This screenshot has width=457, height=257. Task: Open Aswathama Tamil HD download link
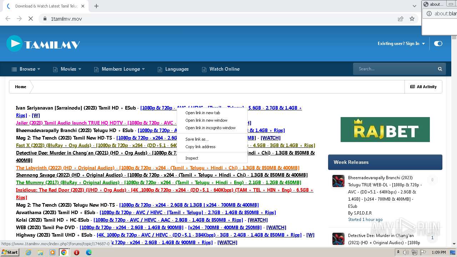[x=188, y=212]
